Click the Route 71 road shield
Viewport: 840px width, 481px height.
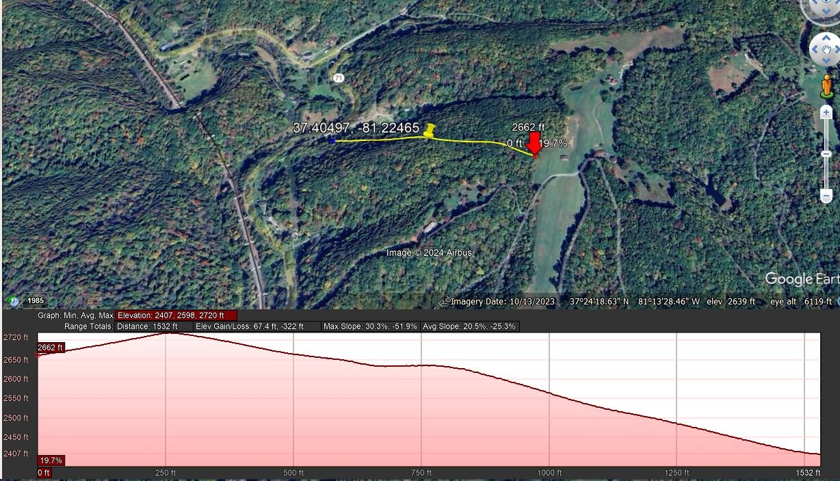(339, 79)
